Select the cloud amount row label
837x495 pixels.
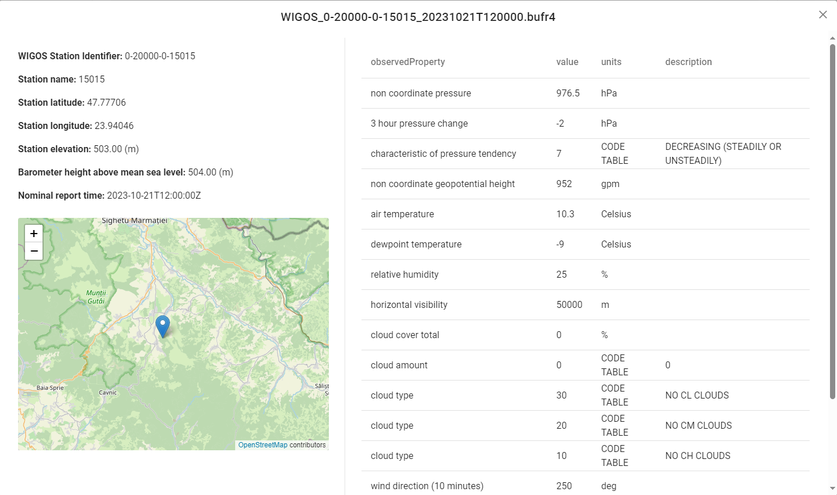[x=399, y=365]
